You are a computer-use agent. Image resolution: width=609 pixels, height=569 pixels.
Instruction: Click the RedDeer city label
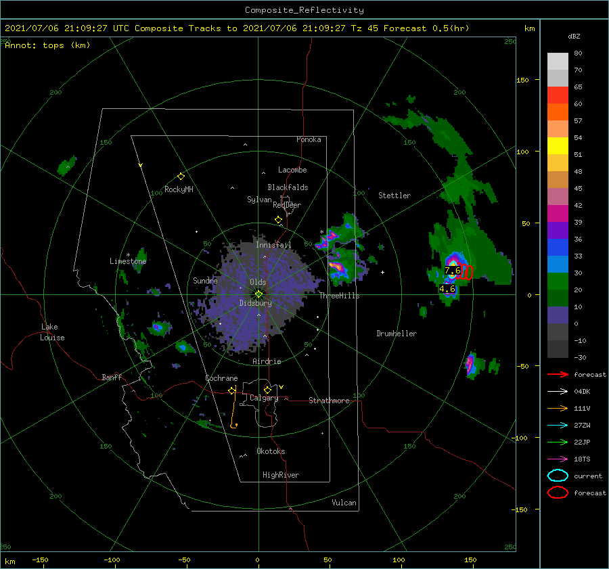point(287,205)
